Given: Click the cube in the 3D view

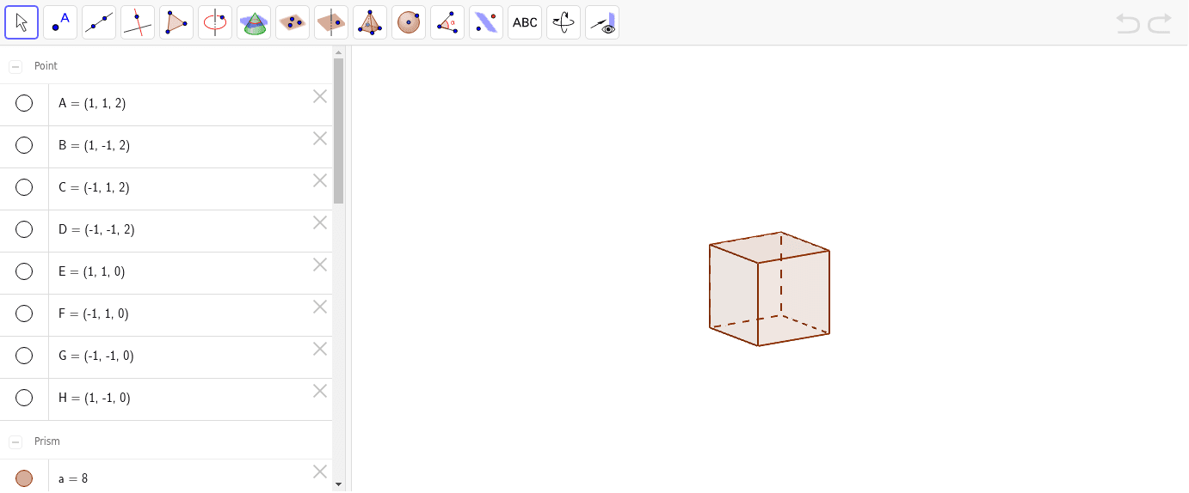Looking at the screenshot, I should pos(769,289).
